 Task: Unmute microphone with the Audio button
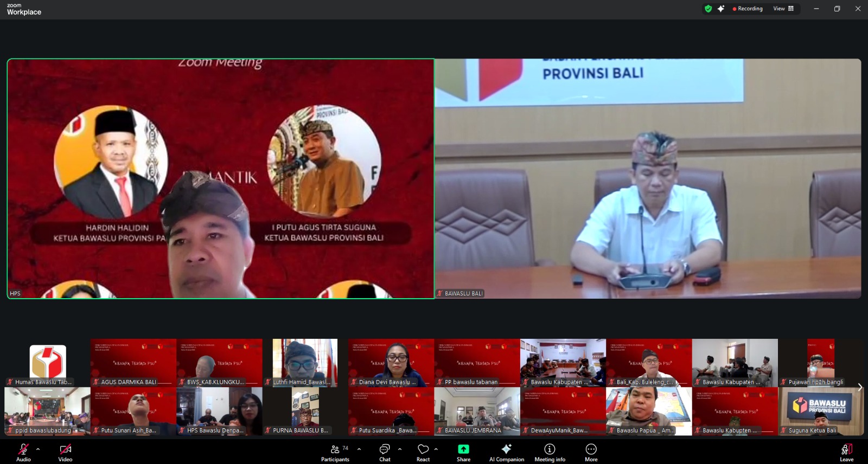click(23, 452)
